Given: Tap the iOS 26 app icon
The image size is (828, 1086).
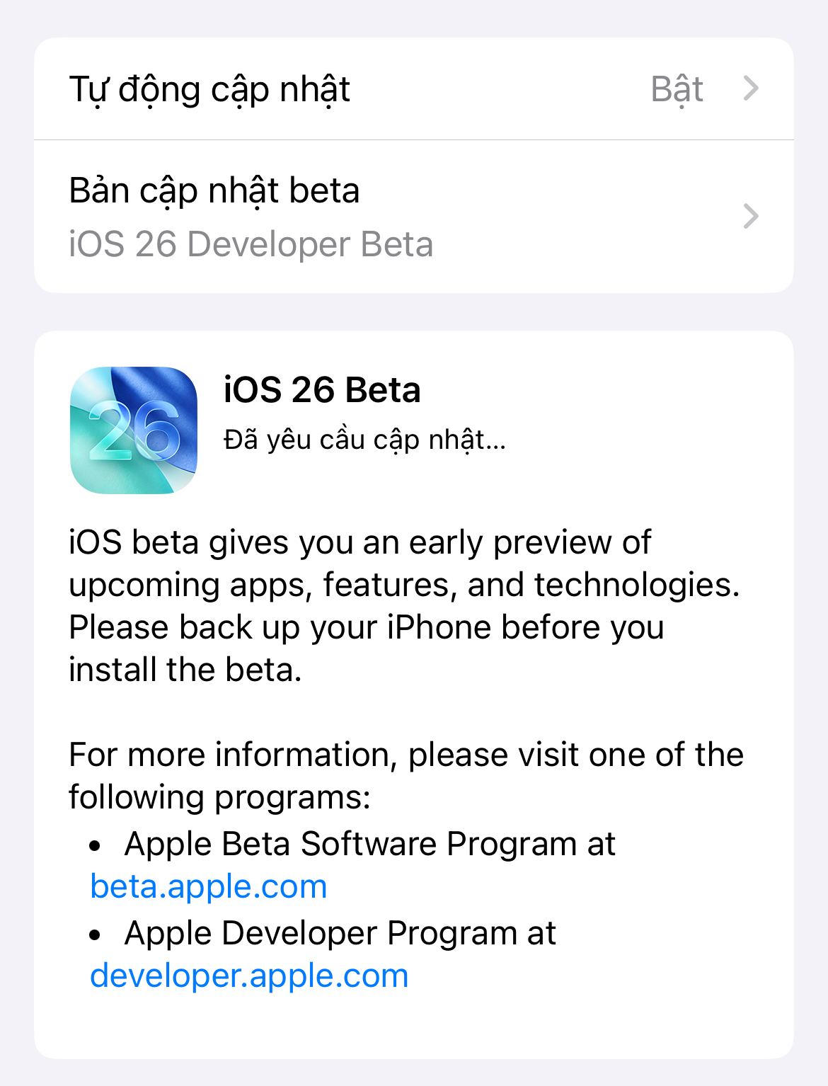Looking at the screenshot, I should coord(134,430).
